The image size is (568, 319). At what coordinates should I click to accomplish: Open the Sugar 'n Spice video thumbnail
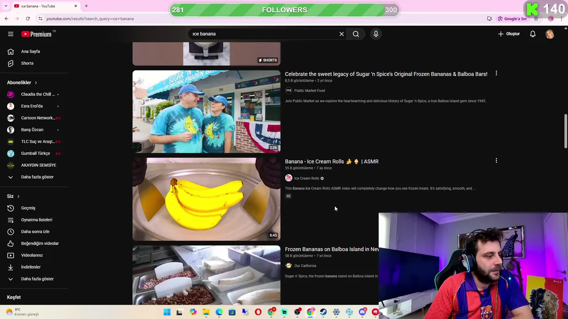pos(206,112)
